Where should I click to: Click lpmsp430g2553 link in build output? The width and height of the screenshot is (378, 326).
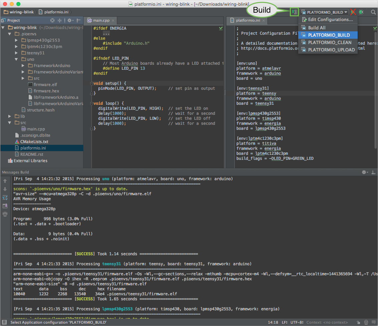tap(118, 309)
